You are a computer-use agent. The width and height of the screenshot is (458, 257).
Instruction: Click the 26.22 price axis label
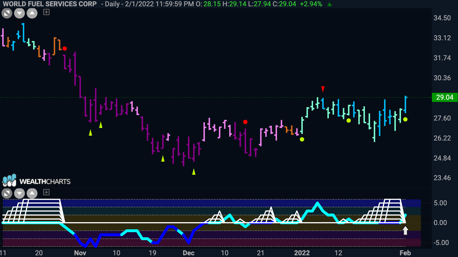pos(442,138)
